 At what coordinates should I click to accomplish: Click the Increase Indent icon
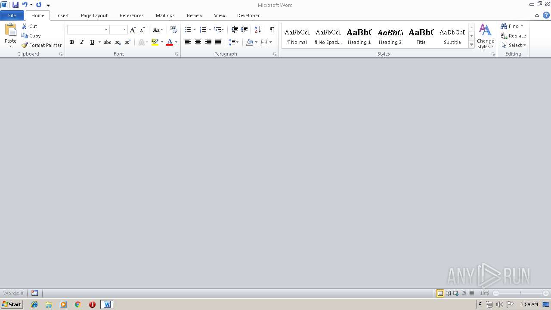[x=244, y=30]
